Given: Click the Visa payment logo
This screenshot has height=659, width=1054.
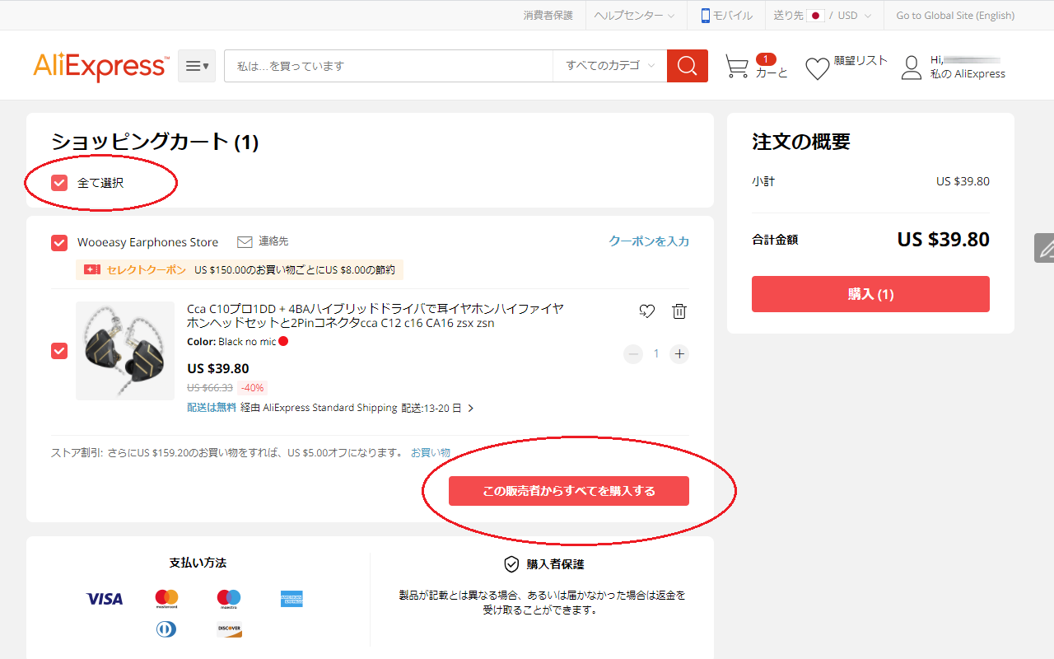Looking at the screenshot, I should 105,599.
